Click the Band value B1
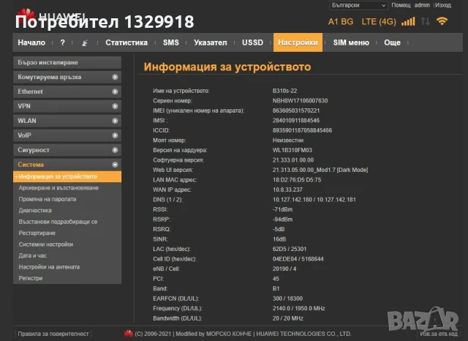The height and width of the screenshot is (341, 468). (276, 288)
